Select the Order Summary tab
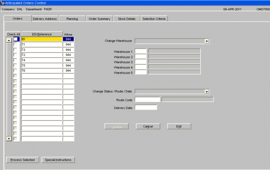 pyautogui.click(x=99, y=19)
